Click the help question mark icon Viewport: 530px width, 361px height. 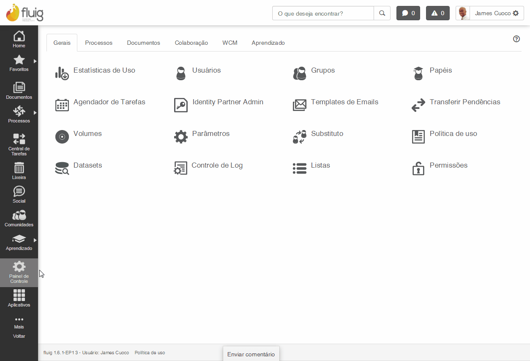516,39
